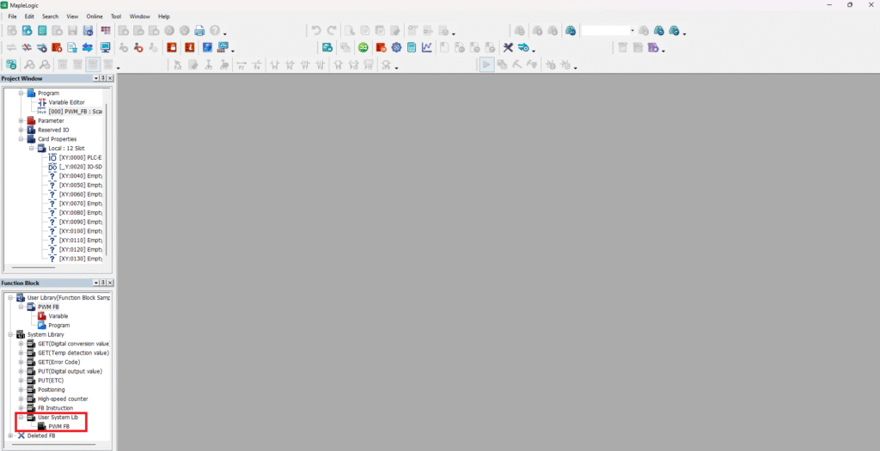Click the blue save-all floppy icon

pos(88,30)
